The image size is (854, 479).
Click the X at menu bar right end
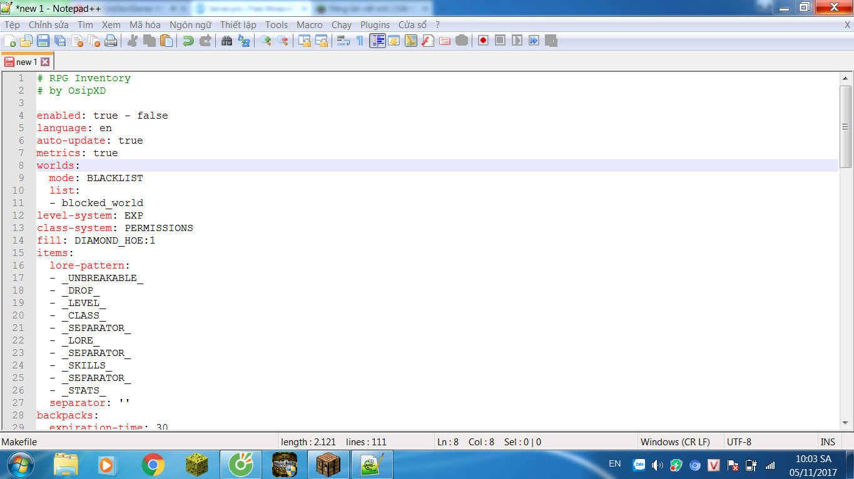848,25
